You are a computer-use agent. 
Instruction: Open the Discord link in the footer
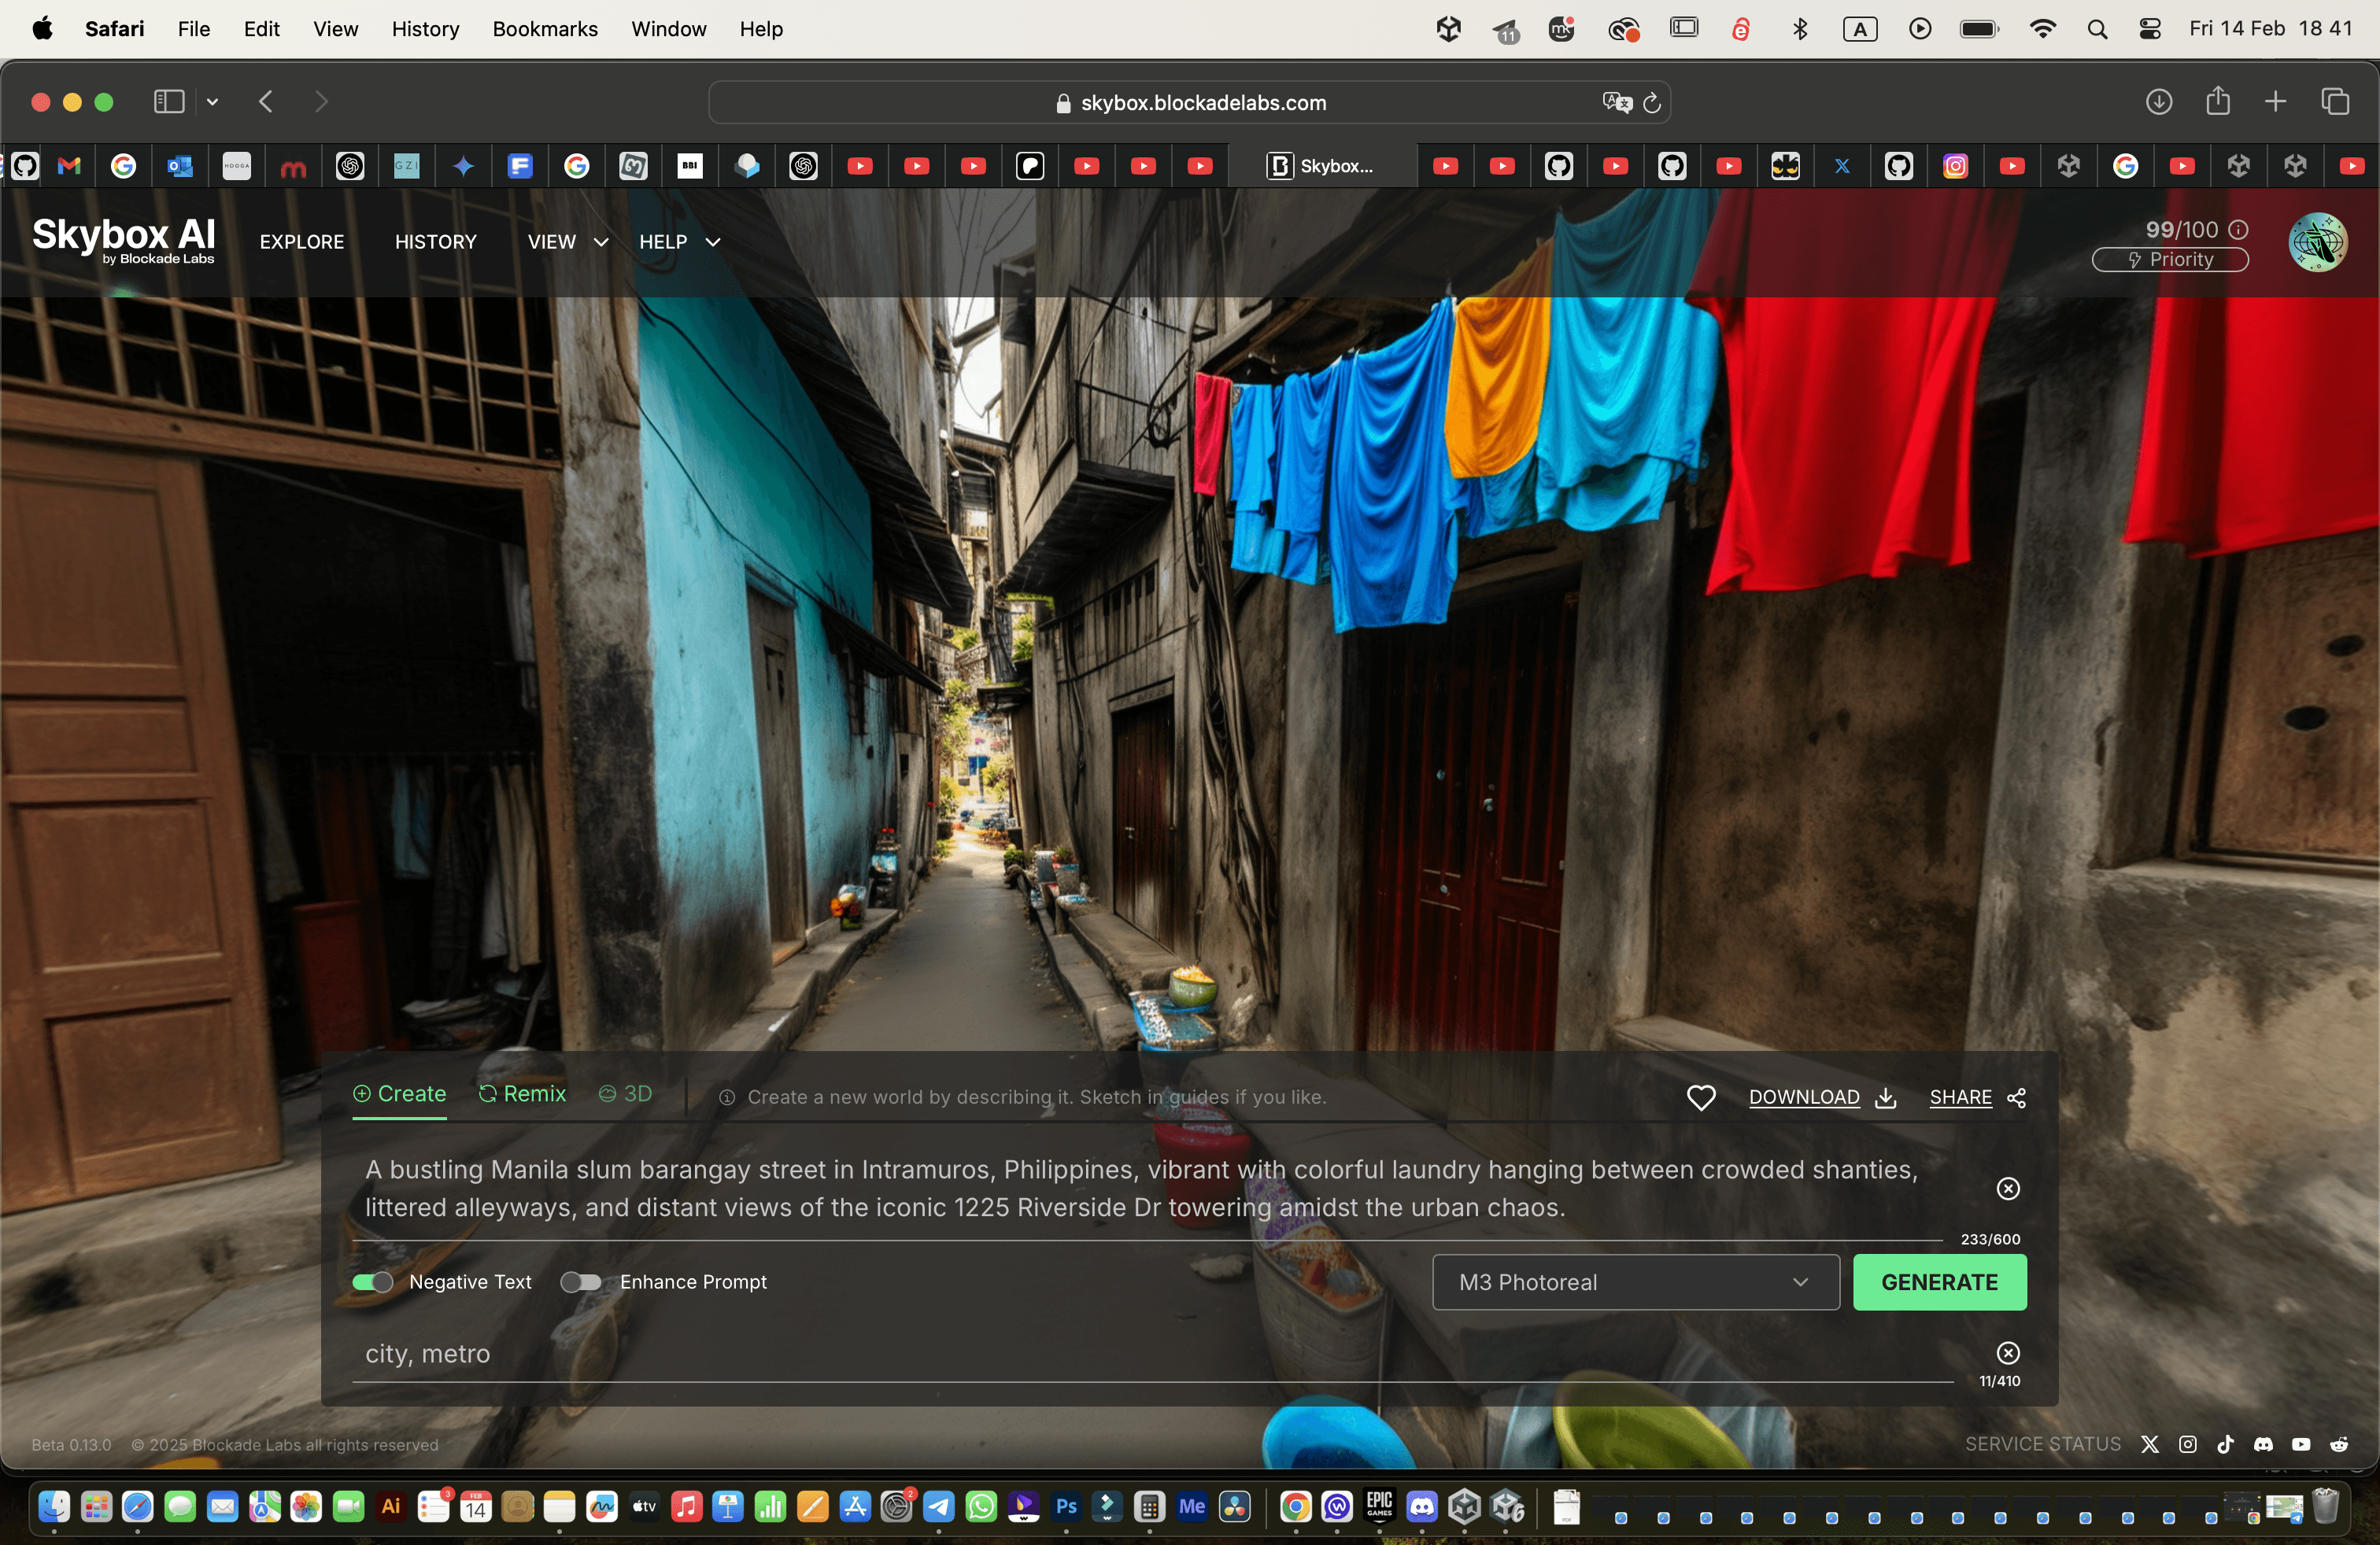pos(2263,1444)
